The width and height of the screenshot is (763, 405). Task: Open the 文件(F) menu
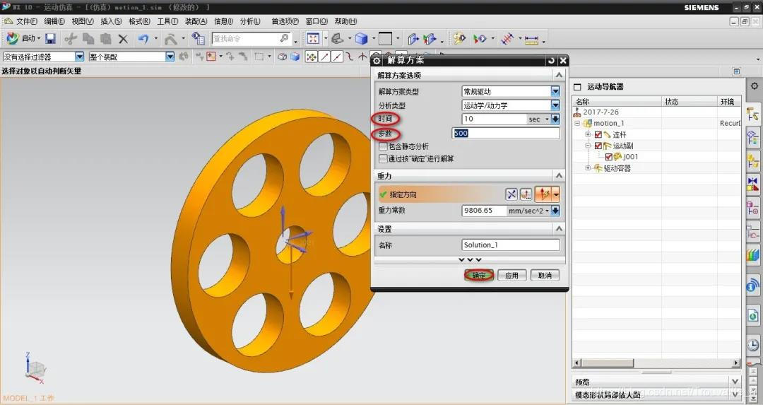(x=26, y=21)
